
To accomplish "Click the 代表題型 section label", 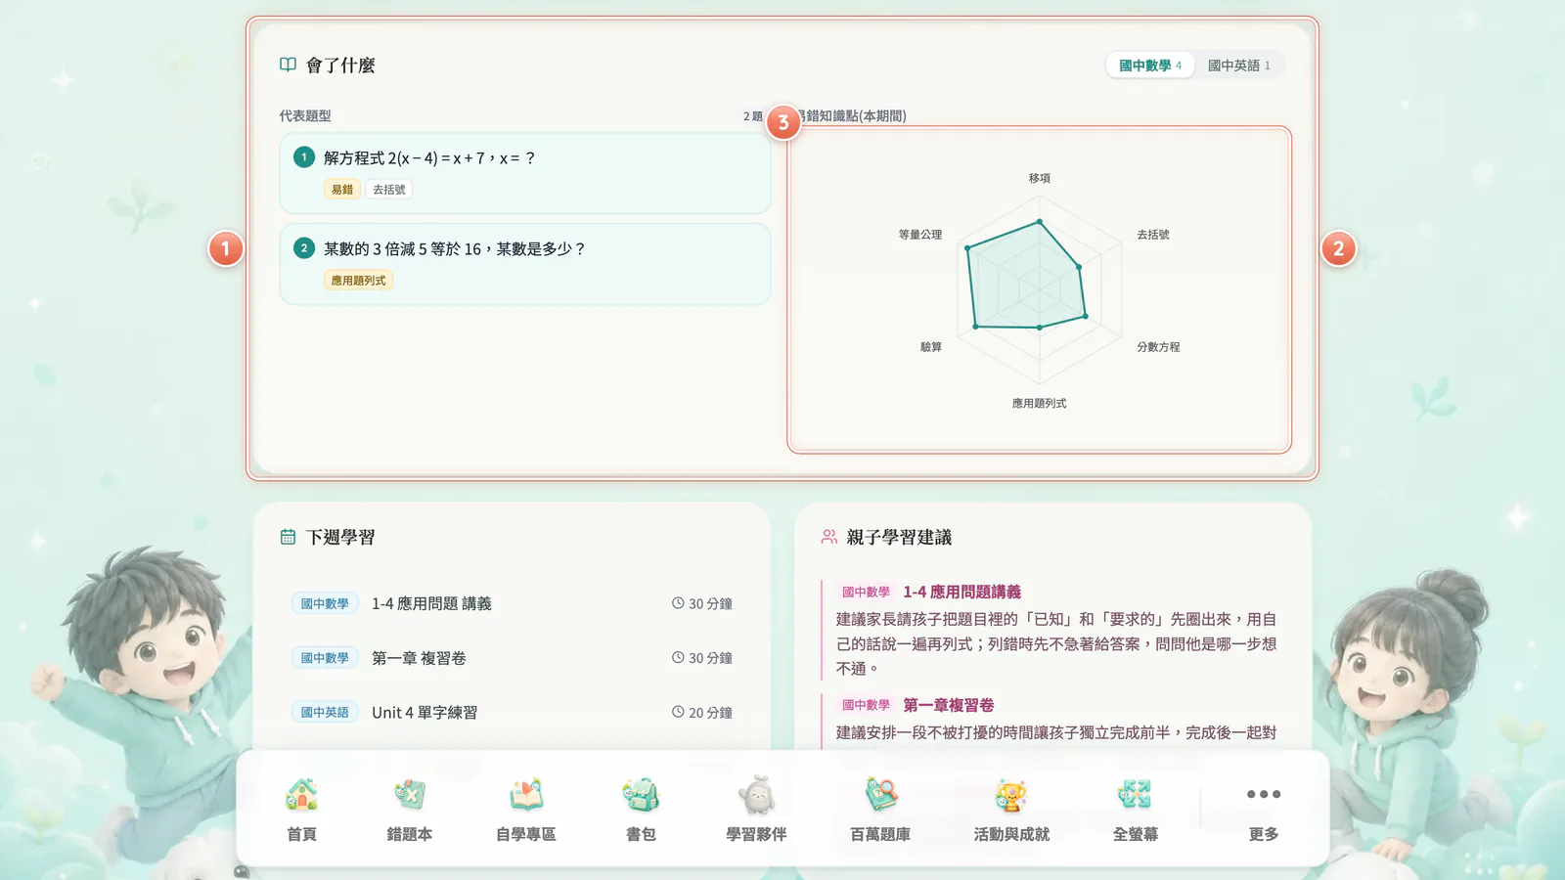I will click(305, 115).
